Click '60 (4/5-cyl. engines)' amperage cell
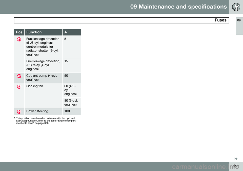243x171 pixels. coord(72,90)
